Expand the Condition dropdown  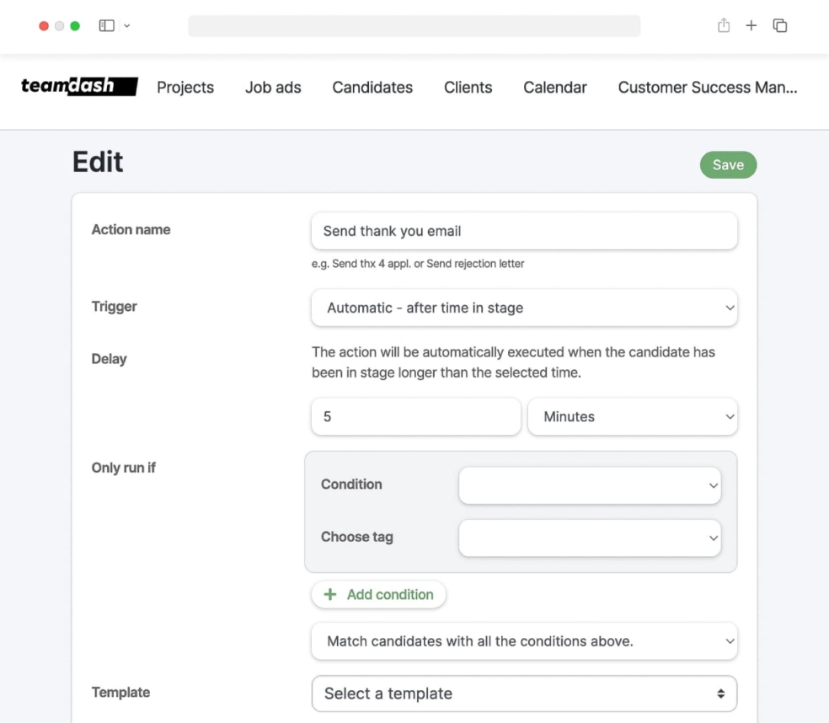(590, 485)
